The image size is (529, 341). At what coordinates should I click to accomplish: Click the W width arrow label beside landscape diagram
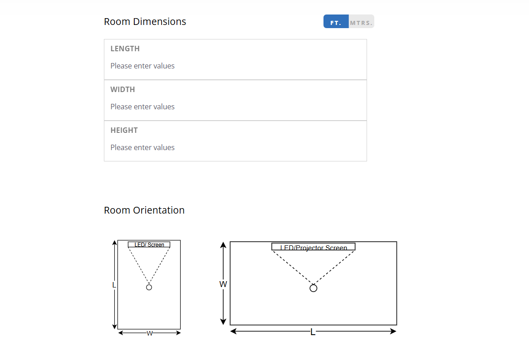tap(223, 284)
